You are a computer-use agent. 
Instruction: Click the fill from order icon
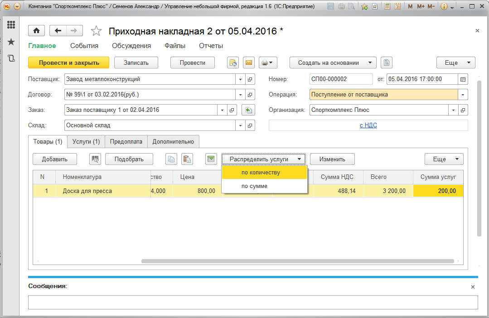248,110
